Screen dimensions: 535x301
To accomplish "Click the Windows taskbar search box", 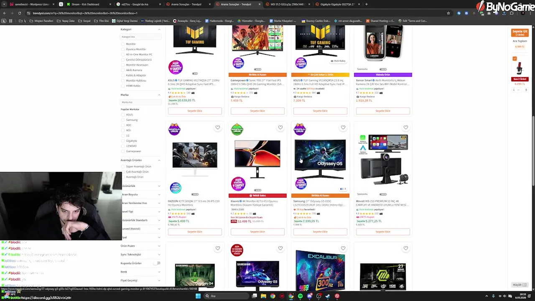I will [226, 296].
